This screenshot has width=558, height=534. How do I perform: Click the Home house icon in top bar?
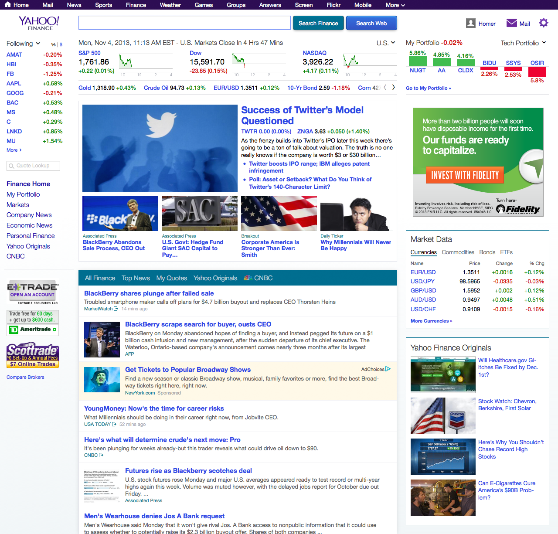point(8,5)
